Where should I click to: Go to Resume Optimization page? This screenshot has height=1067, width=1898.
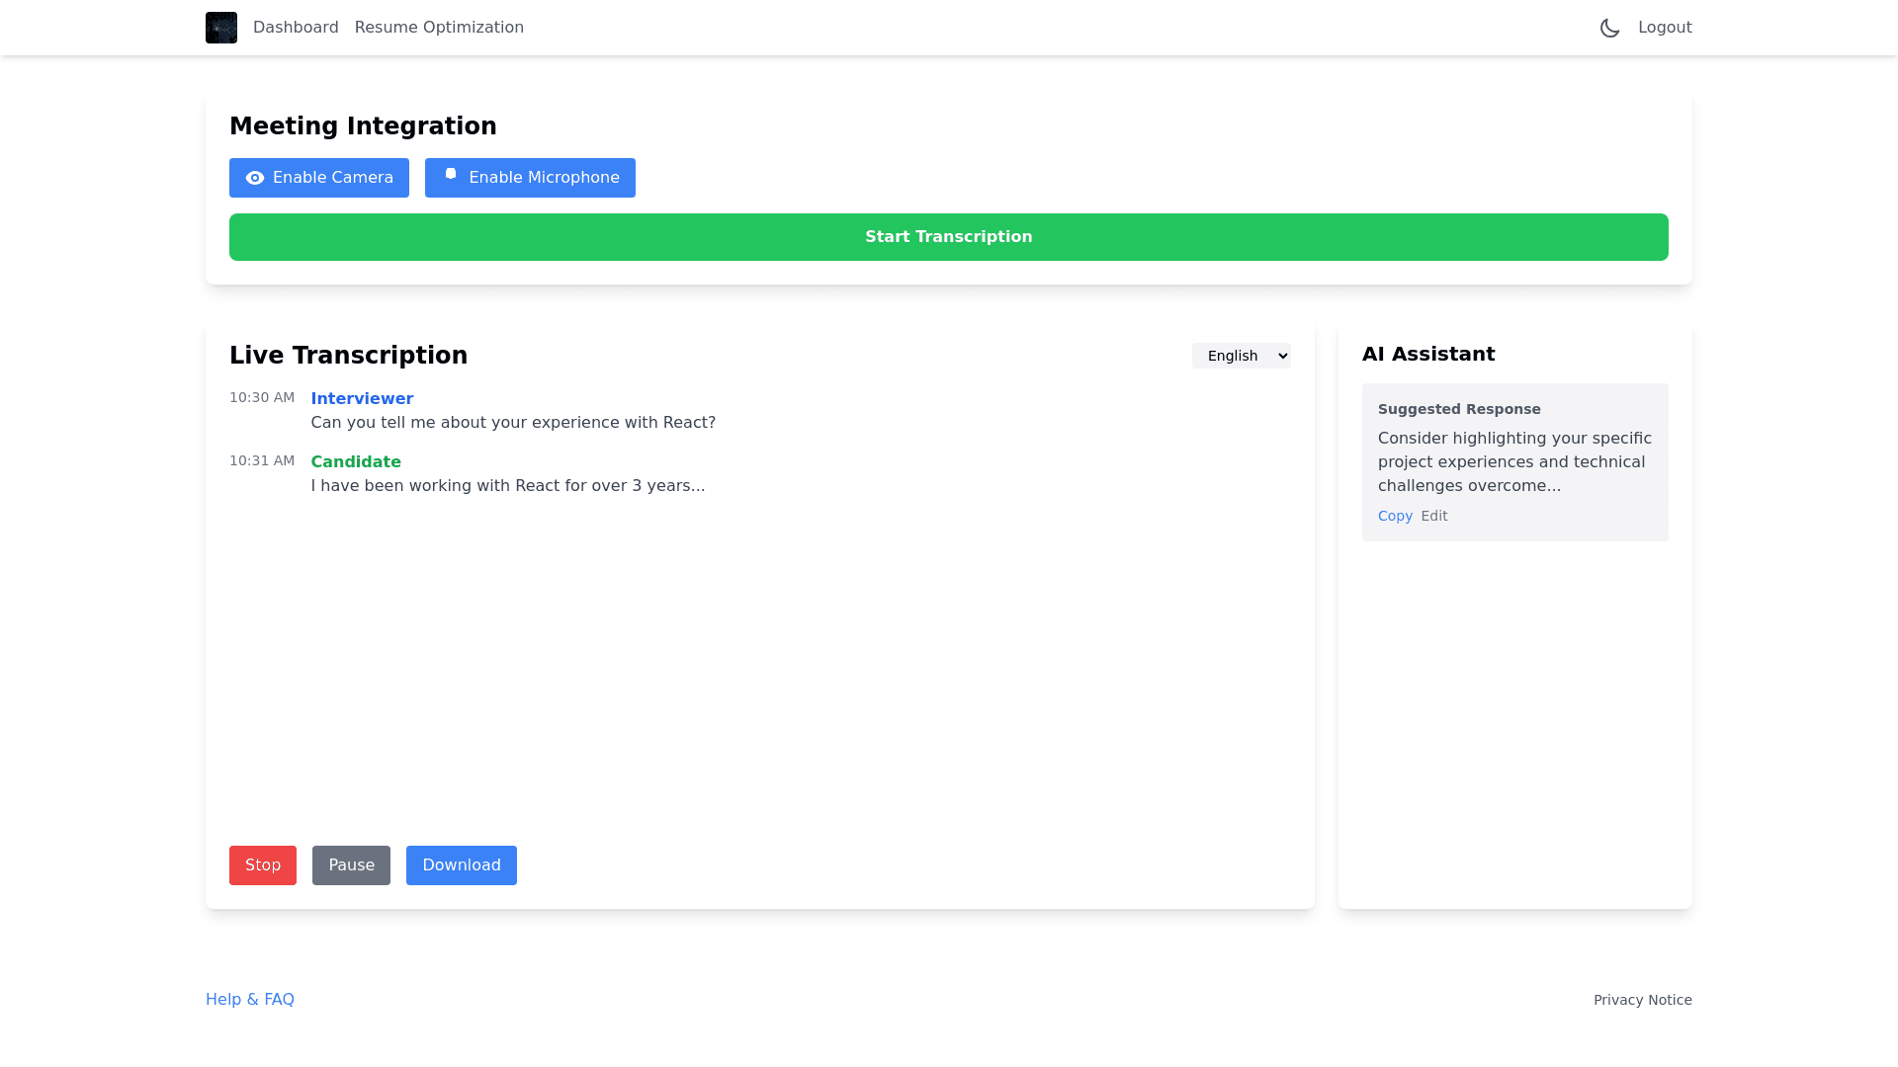pos(439,28)
